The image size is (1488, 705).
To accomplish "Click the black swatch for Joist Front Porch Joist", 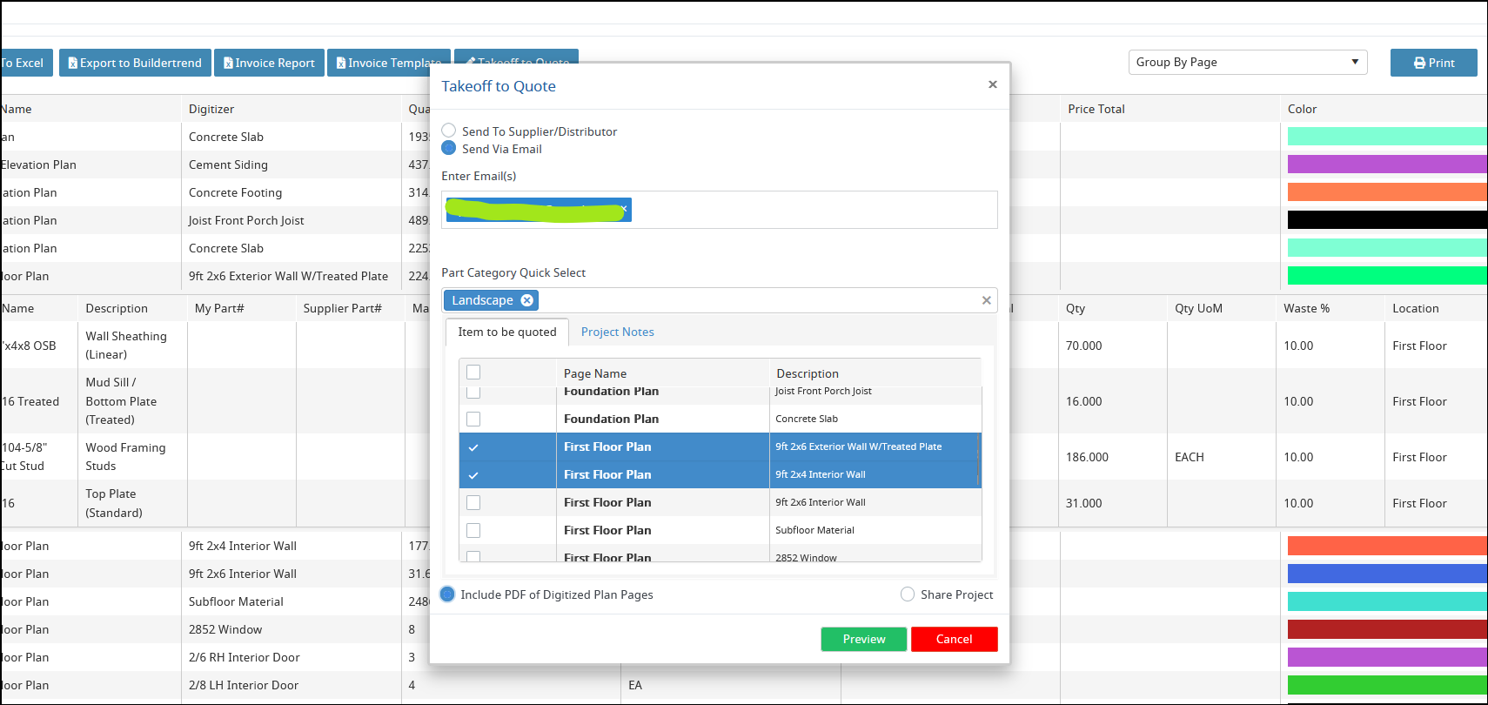I will [1387, 219].
